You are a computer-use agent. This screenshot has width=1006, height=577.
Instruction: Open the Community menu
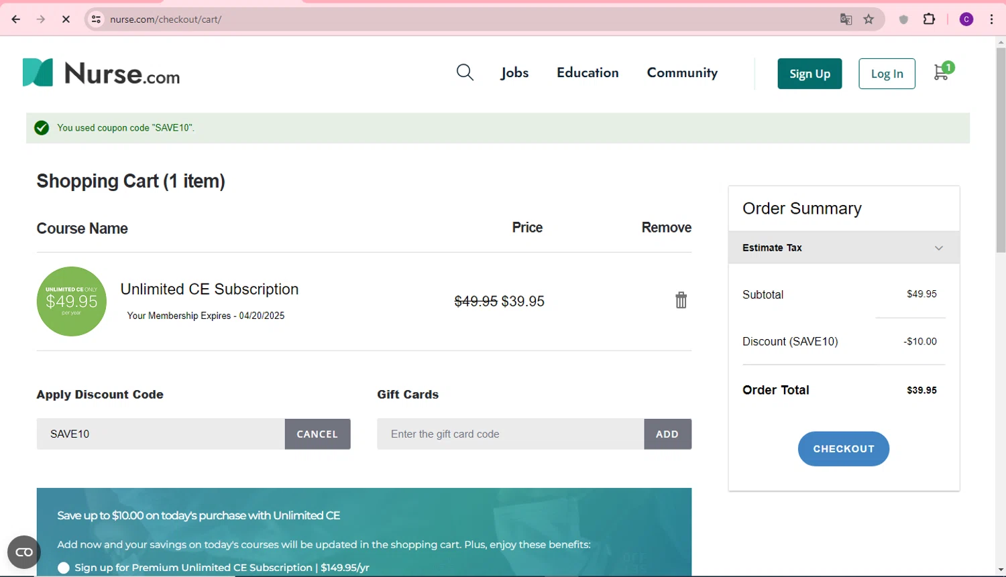(x=682, y=72)
